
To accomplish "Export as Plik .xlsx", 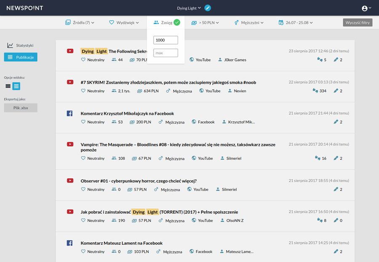I will [x=21, y=108].
